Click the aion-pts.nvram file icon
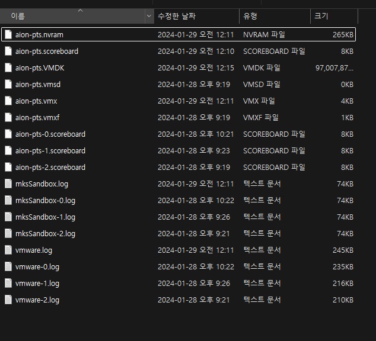The width and height of the screenshot is (376, 341). 8,34
